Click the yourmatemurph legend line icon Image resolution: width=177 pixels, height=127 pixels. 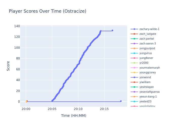tap(134, 68)
